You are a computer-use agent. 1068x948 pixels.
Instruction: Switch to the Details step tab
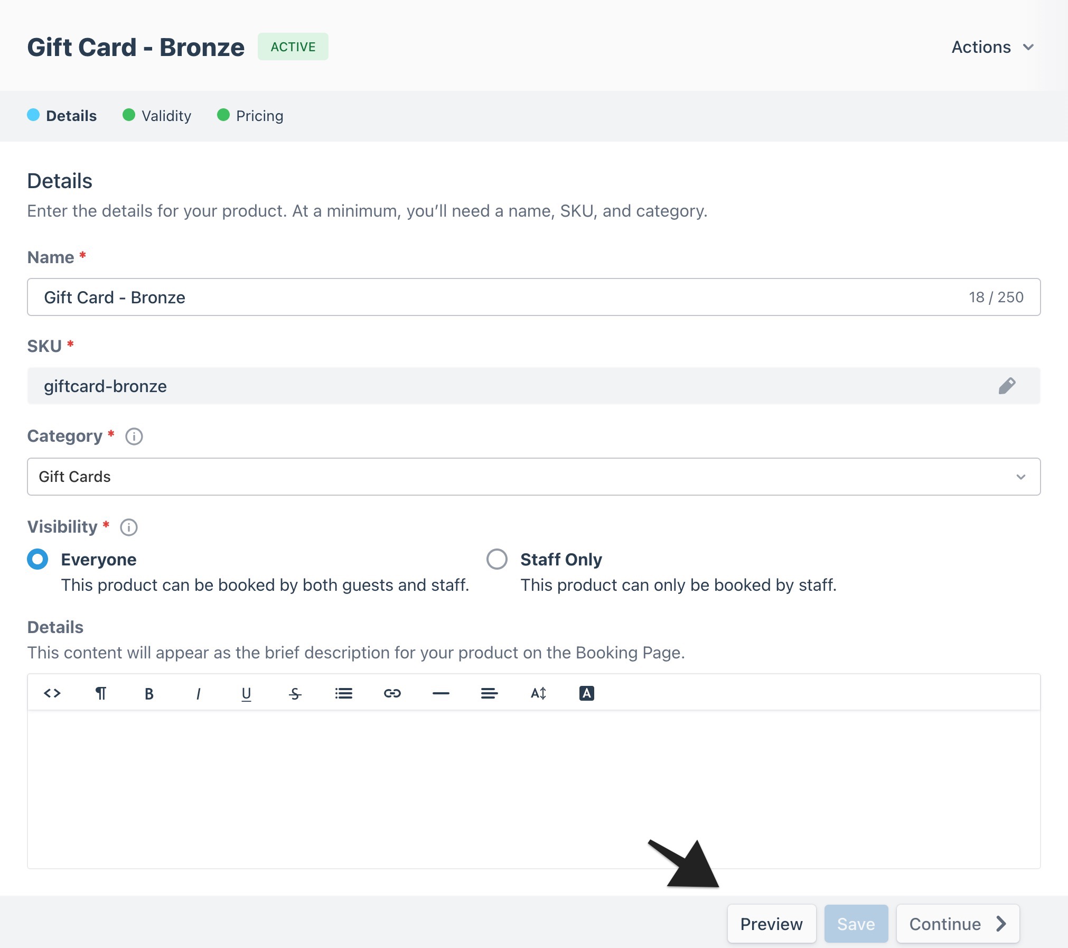click(x=62, y=116)
